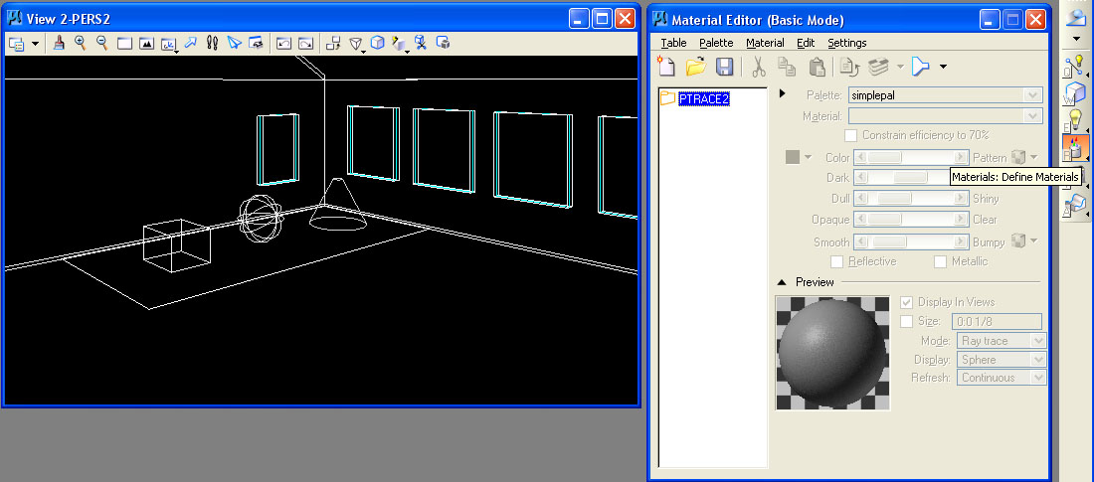Open the View Attributes dropdown arrow
Viewport: 1094px width, 482px height.
pos(35,44)
